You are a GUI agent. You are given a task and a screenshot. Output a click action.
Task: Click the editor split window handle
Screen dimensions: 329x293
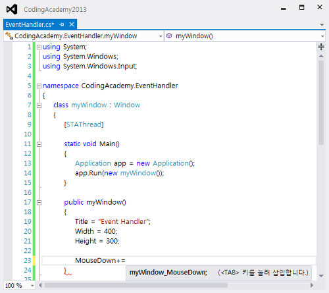(x=321, y=47)
